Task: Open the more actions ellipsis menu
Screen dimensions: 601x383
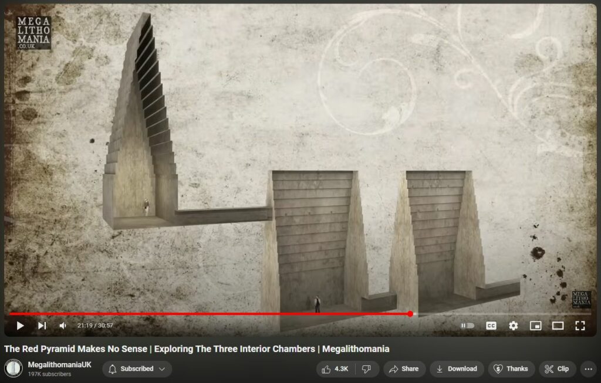Action: (588, 369)
